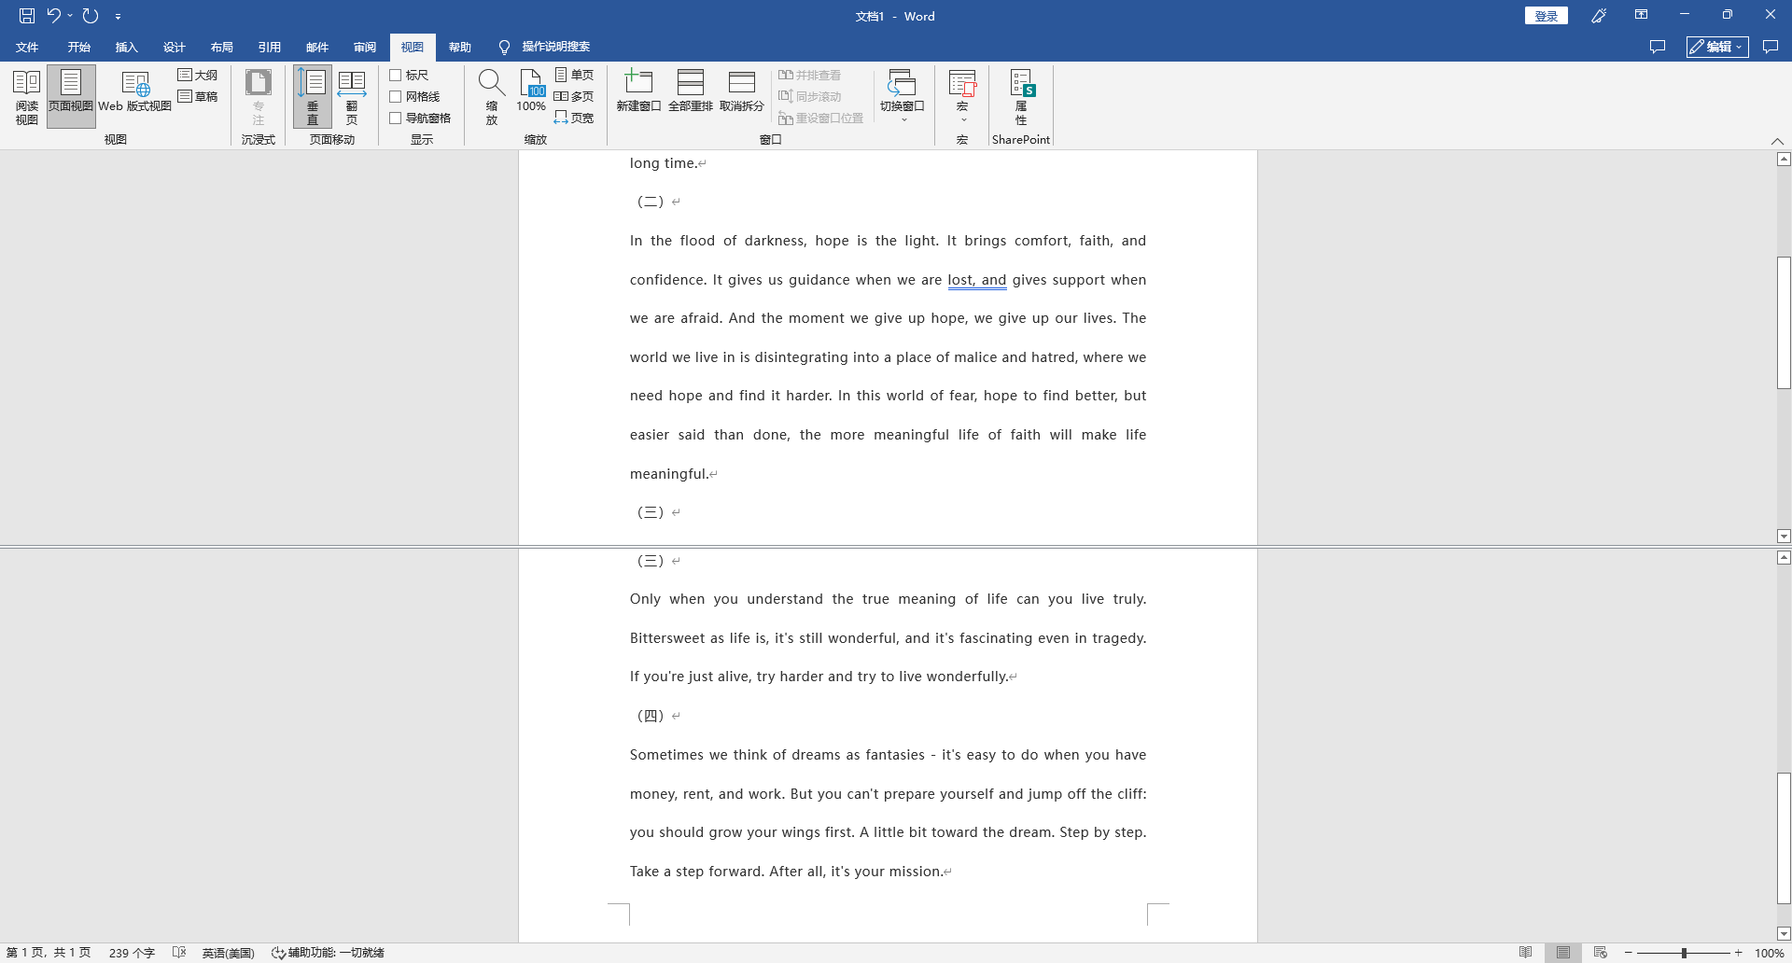Switch to 大纲 outline view
1792x963 pixels.
tap(198, 75)
